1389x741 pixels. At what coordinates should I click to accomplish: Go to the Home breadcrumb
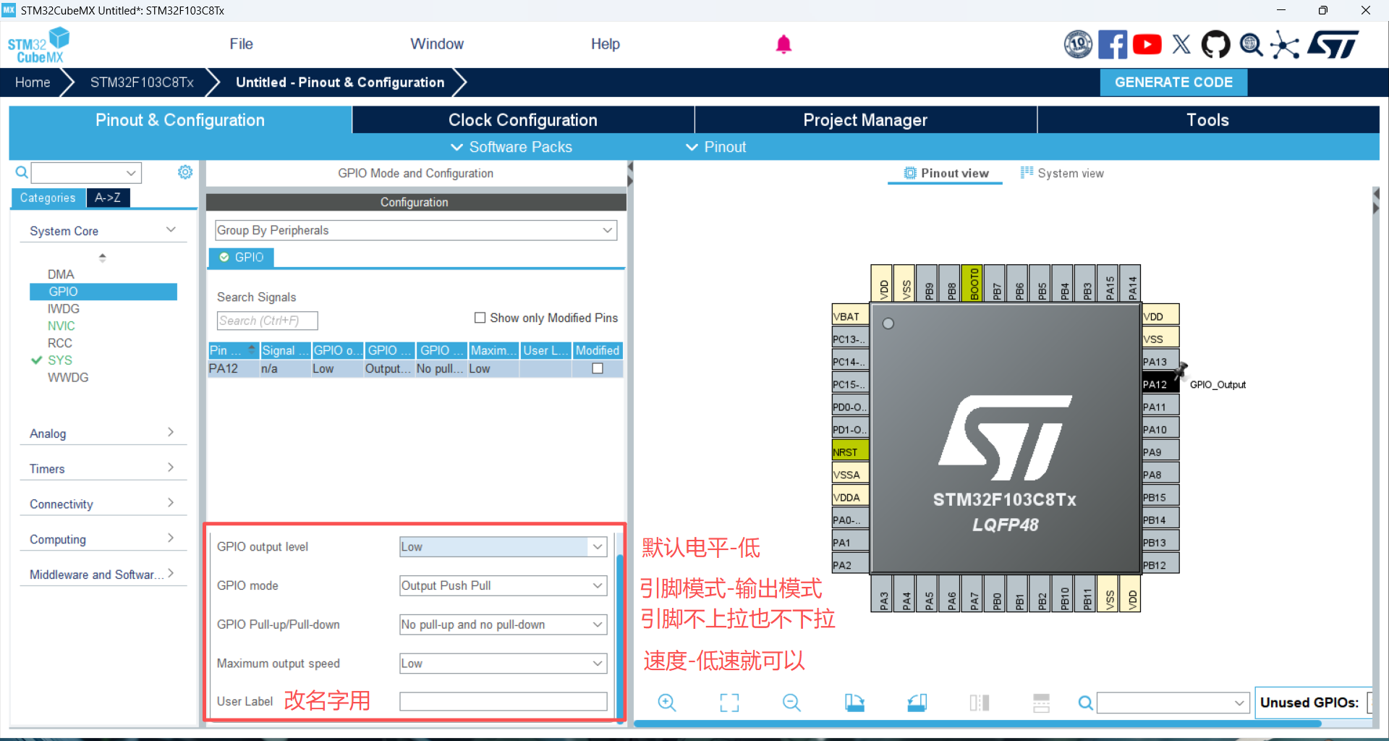[33, 82]
